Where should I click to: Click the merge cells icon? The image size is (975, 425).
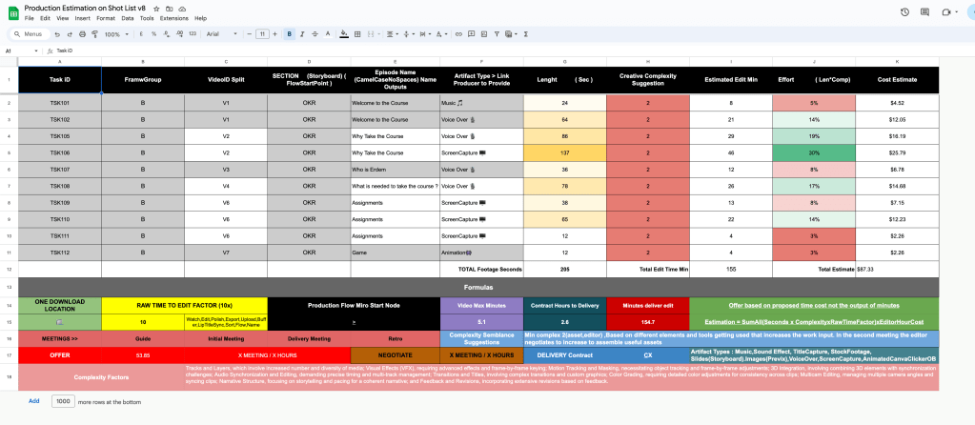click(x=371, y=34)
